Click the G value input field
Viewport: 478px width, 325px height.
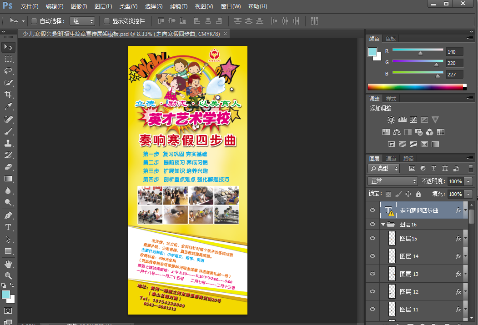tap(454, 63)
